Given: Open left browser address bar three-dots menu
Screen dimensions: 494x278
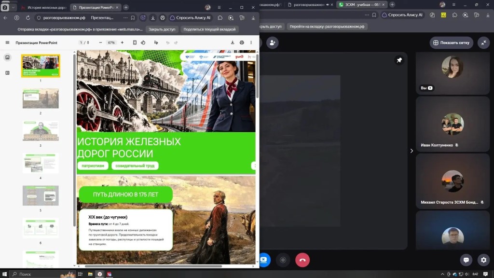Looking at the screenshot, I should point(125,18).
